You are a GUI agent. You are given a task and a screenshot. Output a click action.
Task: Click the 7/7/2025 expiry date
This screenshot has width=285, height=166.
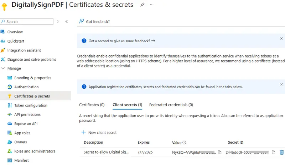pyautogui.click(x=145, y=152)
